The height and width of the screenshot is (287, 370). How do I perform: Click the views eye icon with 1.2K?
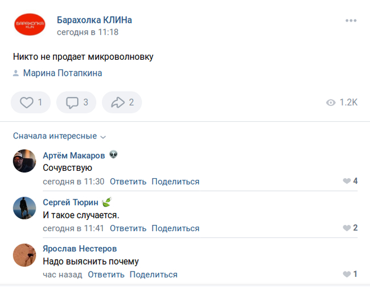pos(330,102)
